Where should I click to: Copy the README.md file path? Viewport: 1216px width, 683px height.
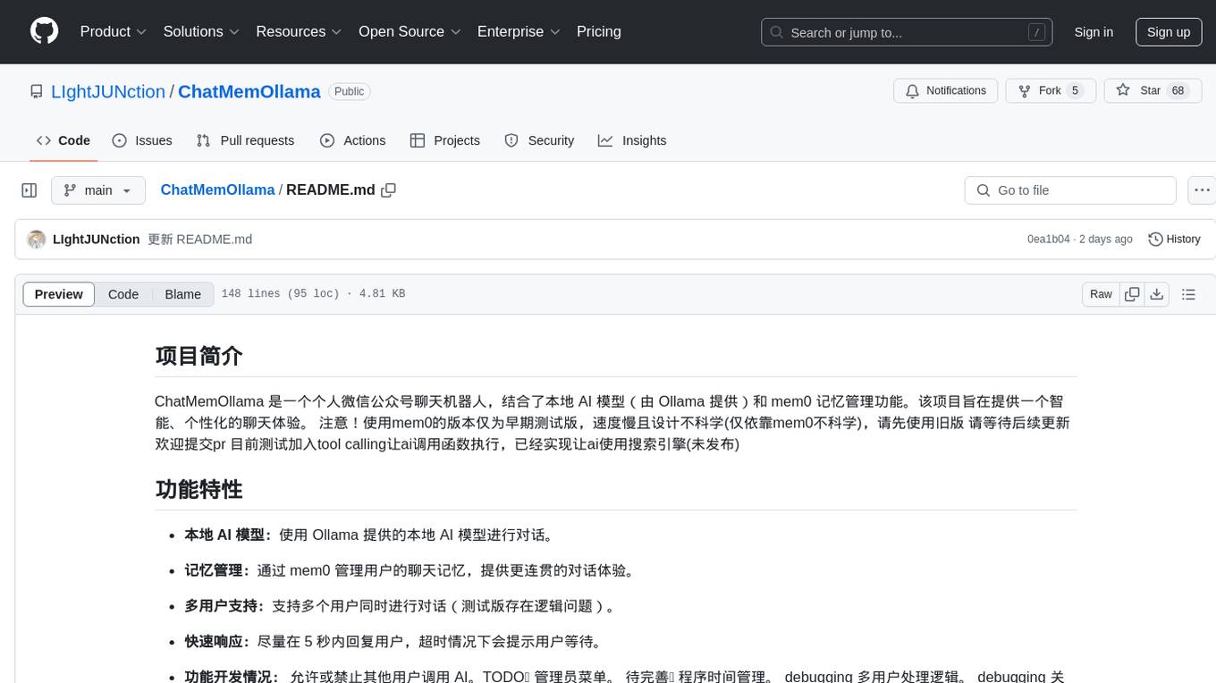pos(388,190)
